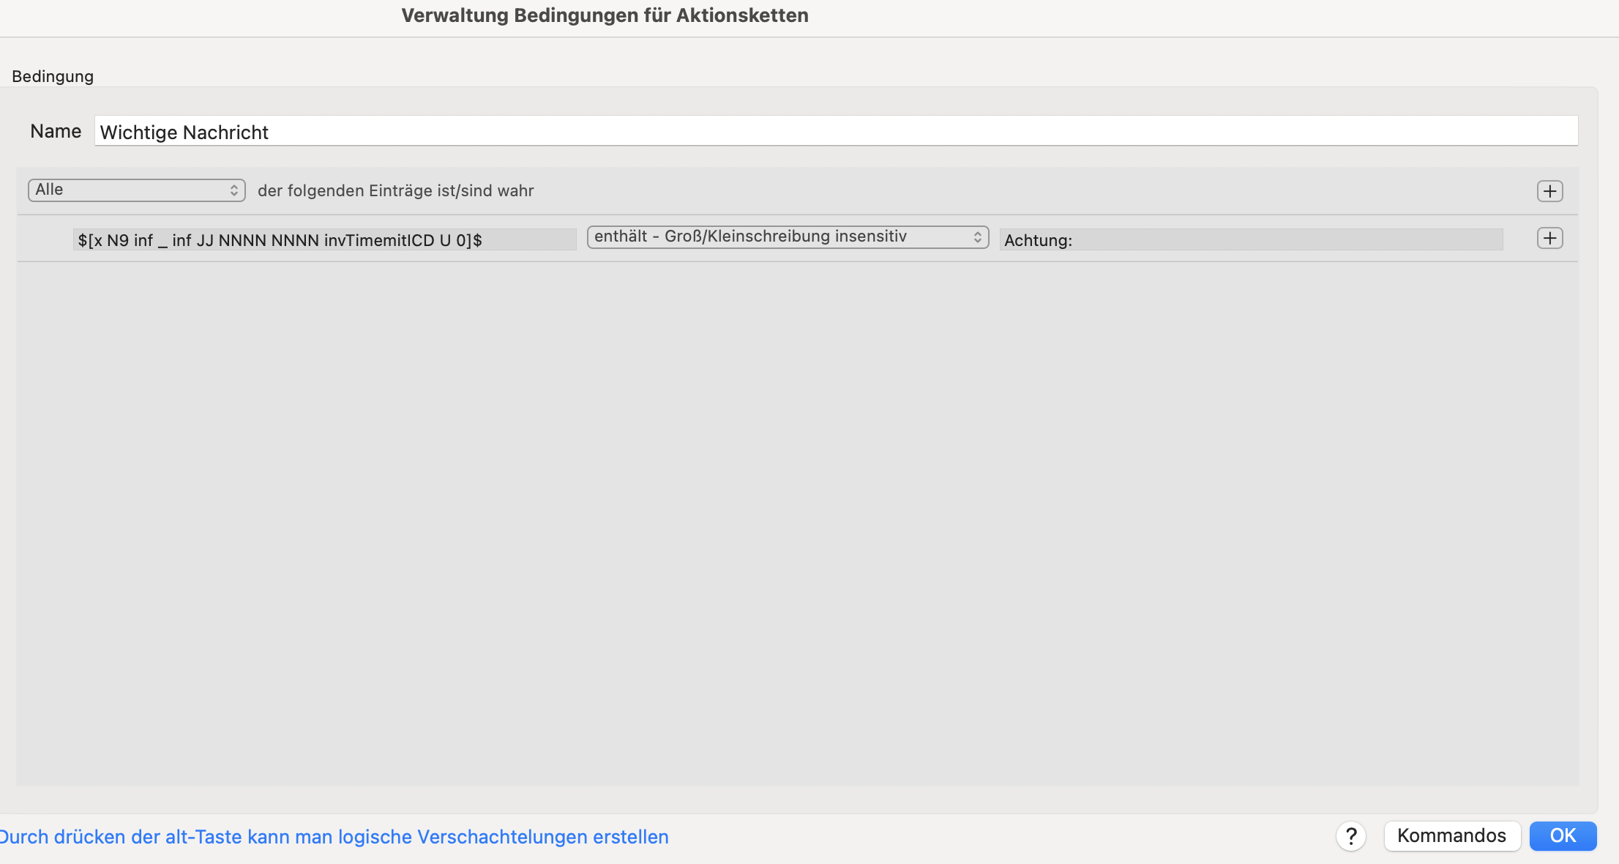Add a new rule with the top plus icon
The width and height of the screenshot is (1619, 864).
1549,191
